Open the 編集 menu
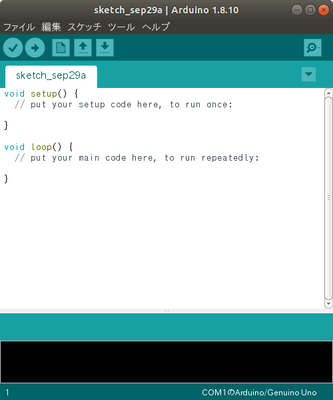 point(51,27)
